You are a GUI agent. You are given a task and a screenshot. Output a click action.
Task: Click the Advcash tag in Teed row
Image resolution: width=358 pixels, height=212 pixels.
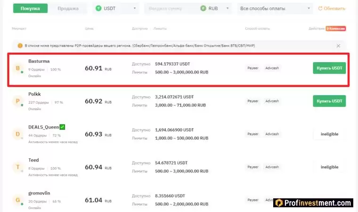click(x=272, y=167)
